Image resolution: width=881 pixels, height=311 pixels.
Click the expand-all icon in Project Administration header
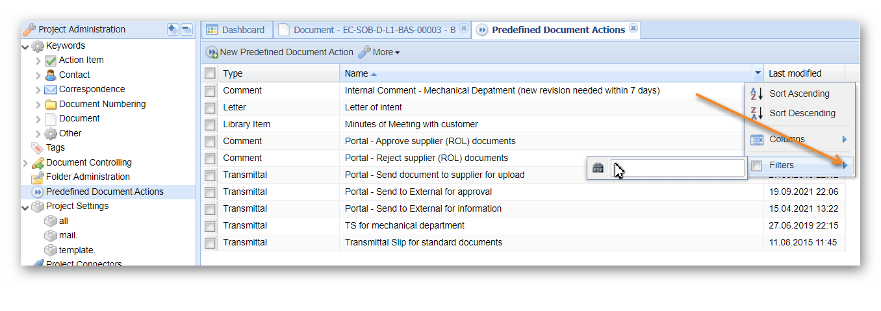click(173, 29)
